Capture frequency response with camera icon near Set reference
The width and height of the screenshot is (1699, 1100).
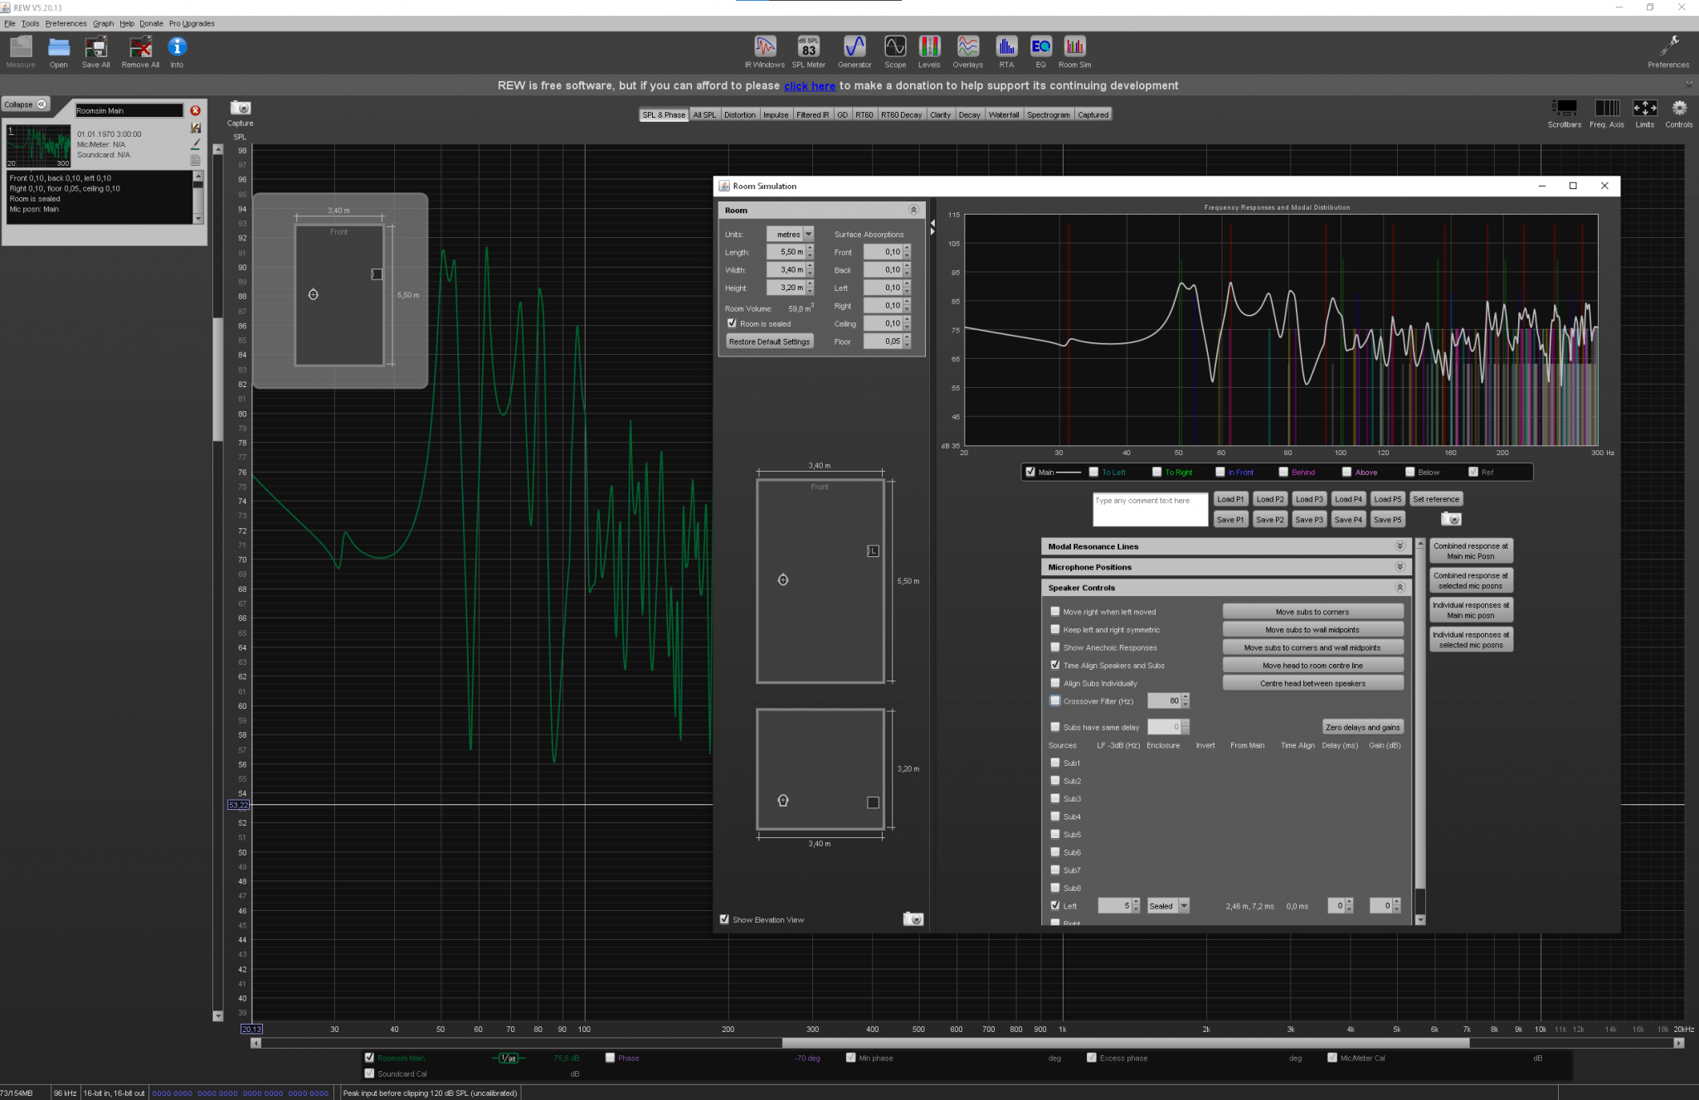point(1451,519)
